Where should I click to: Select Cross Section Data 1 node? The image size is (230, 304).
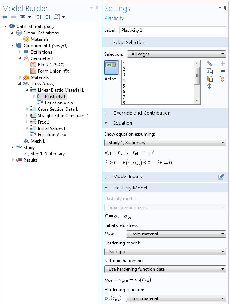click(x=58, y=109)
